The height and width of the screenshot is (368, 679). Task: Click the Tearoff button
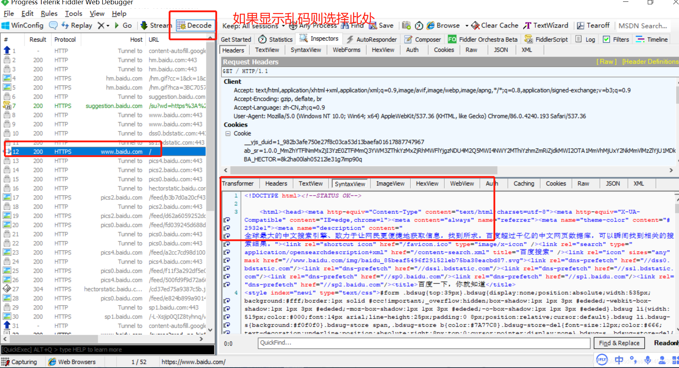click(x=593, y=26)
